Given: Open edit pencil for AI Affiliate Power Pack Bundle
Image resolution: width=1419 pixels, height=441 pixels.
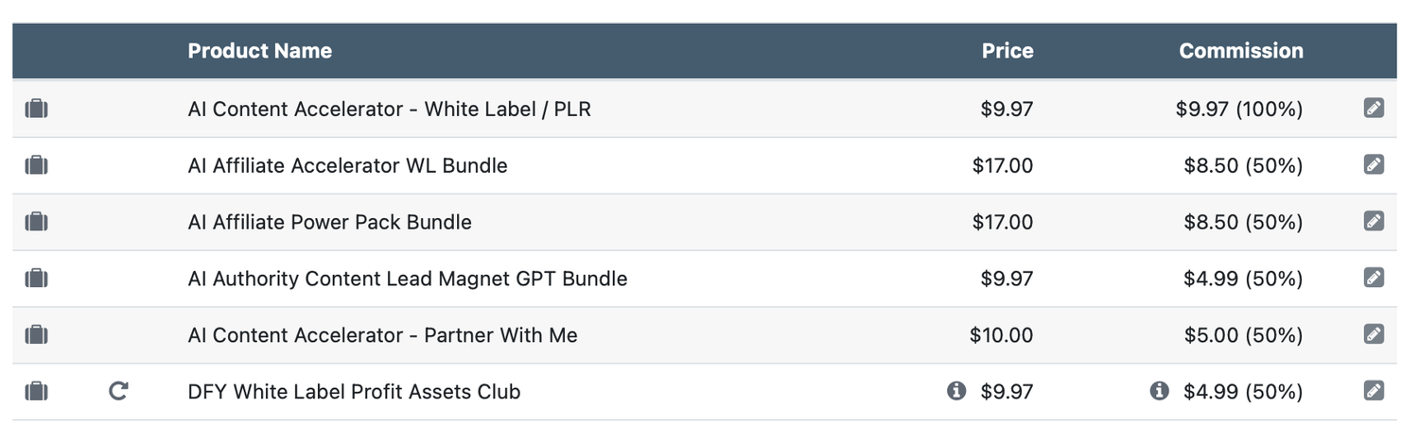Looking at the screenshot, I should tap(1374, 221).
